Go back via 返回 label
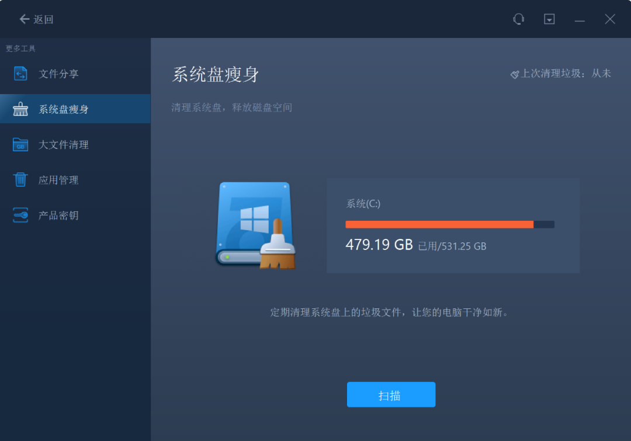This screenshot has height=441, width=631. pos(43,19)
